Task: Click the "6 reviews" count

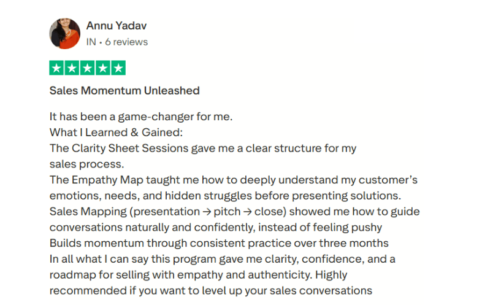Action: pyautogui.click(x=126, y=42)
